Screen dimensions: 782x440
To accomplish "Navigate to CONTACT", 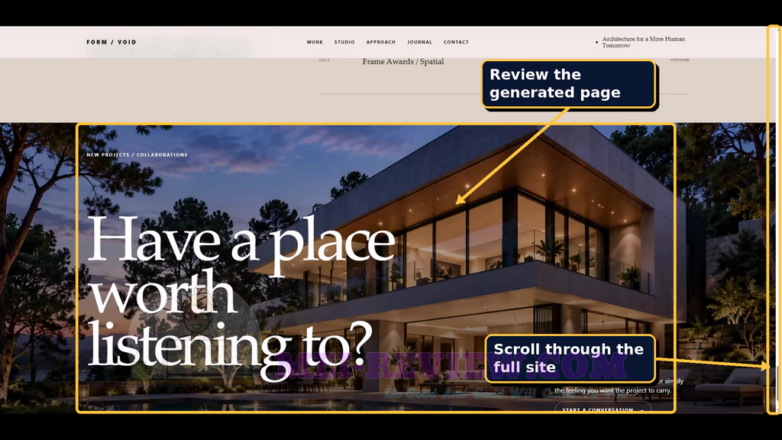I will coord(457,43).
